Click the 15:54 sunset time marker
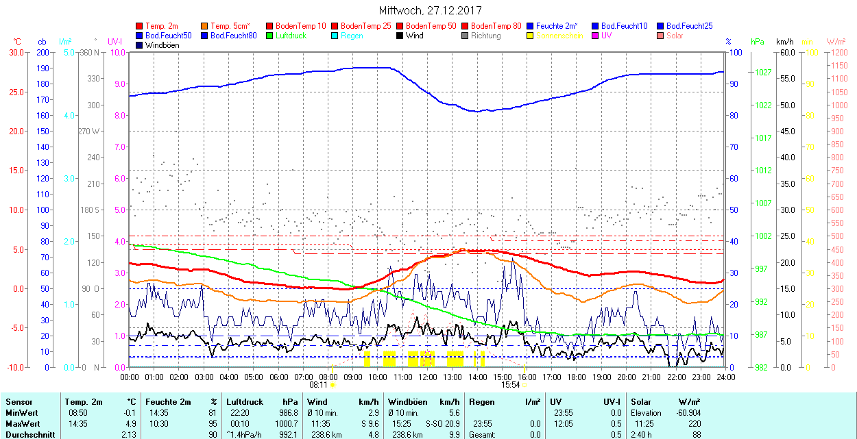The width and height of the screenshot is (857, 439). pos(510,385)
